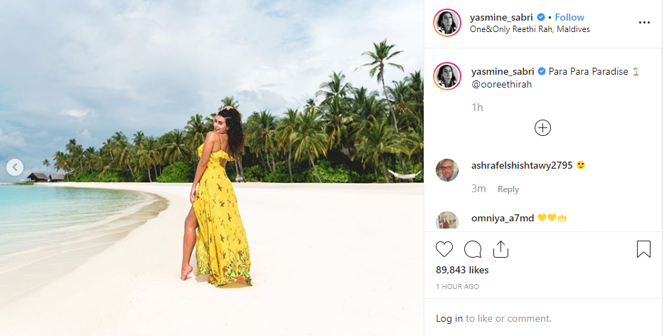Open comment speech bubble icon
This screenshot has width=664, height=336.
[x=473, y=249]
